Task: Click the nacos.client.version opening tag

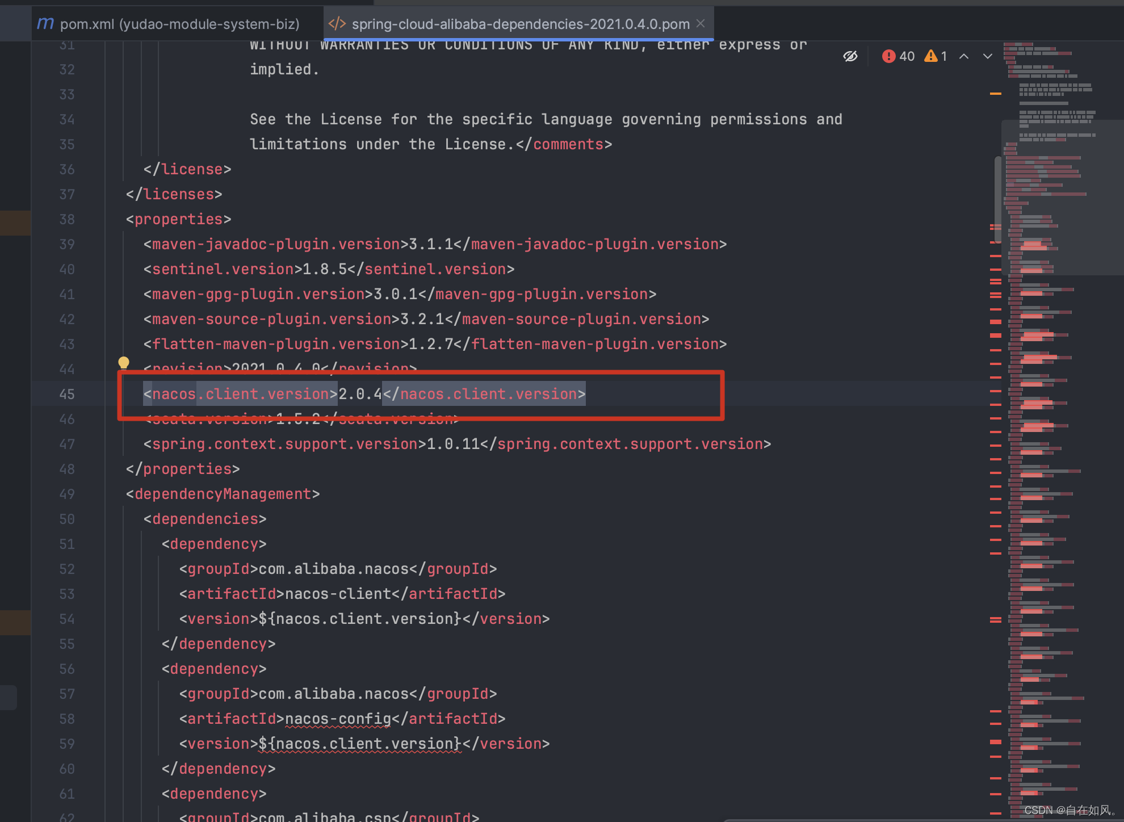Action: (x=241, y=394)
